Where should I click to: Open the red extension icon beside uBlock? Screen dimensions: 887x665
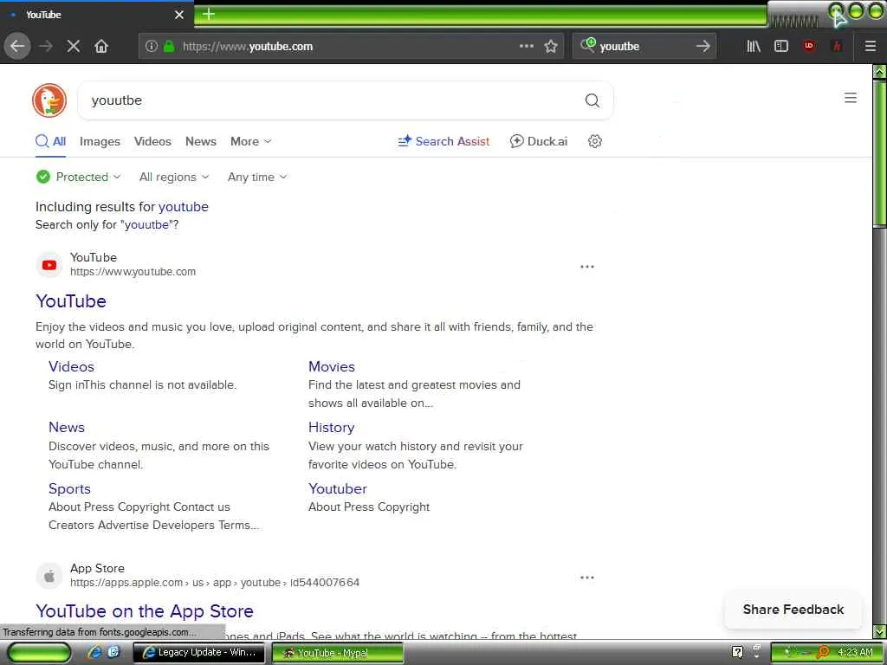(837, 47)
